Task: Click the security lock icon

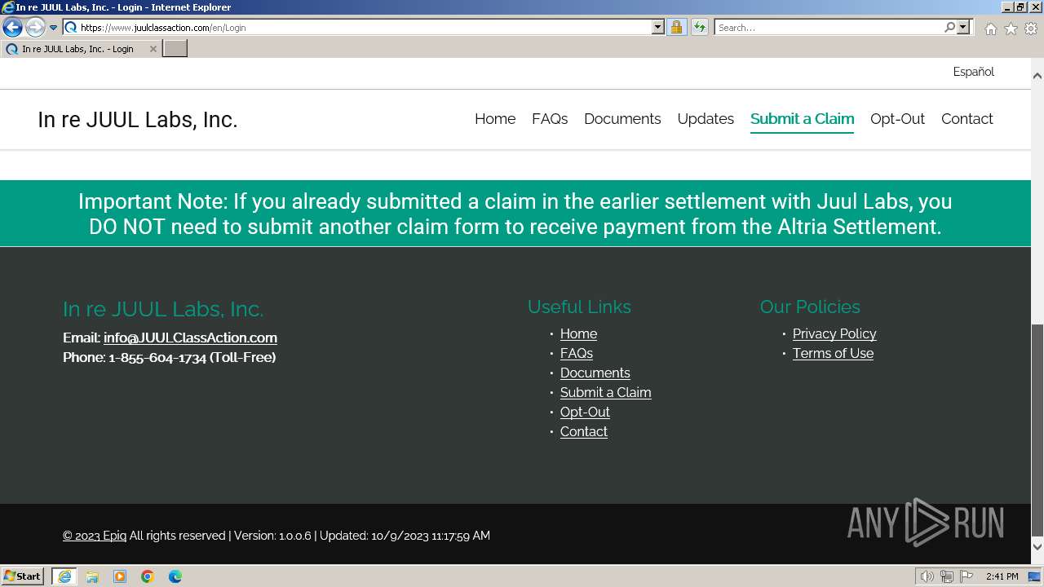Action: point(676,27)
